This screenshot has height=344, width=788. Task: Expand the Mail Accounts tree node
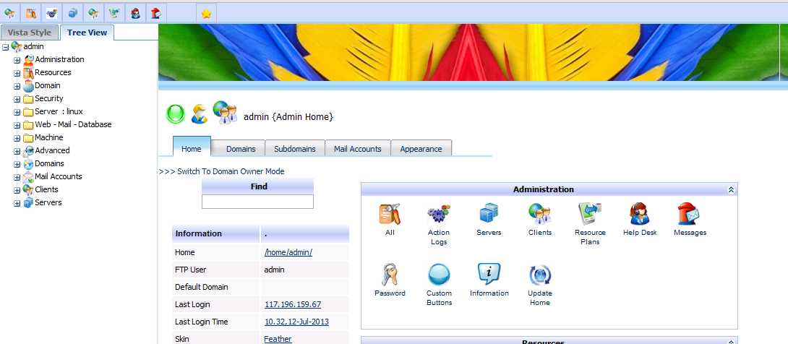pos(17,177)
